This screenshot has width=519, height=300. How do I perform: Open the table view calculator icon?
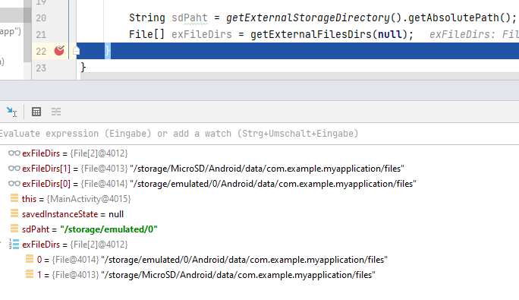[36, 112]
